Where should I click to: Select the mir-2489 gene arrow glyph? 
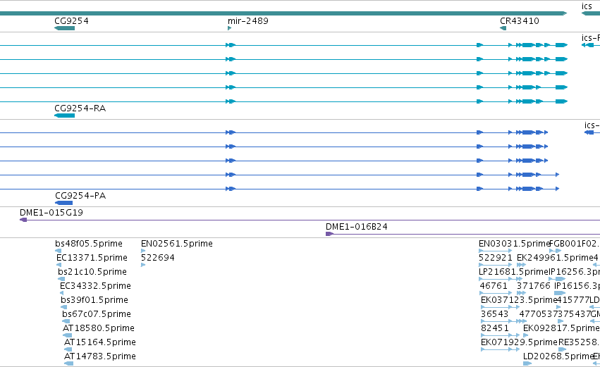coord(230,28)
